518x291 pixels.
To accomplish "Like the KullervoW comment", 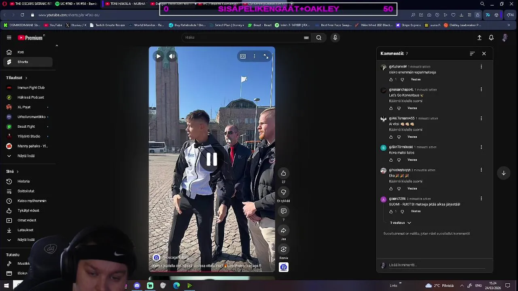I will [391, 80].
